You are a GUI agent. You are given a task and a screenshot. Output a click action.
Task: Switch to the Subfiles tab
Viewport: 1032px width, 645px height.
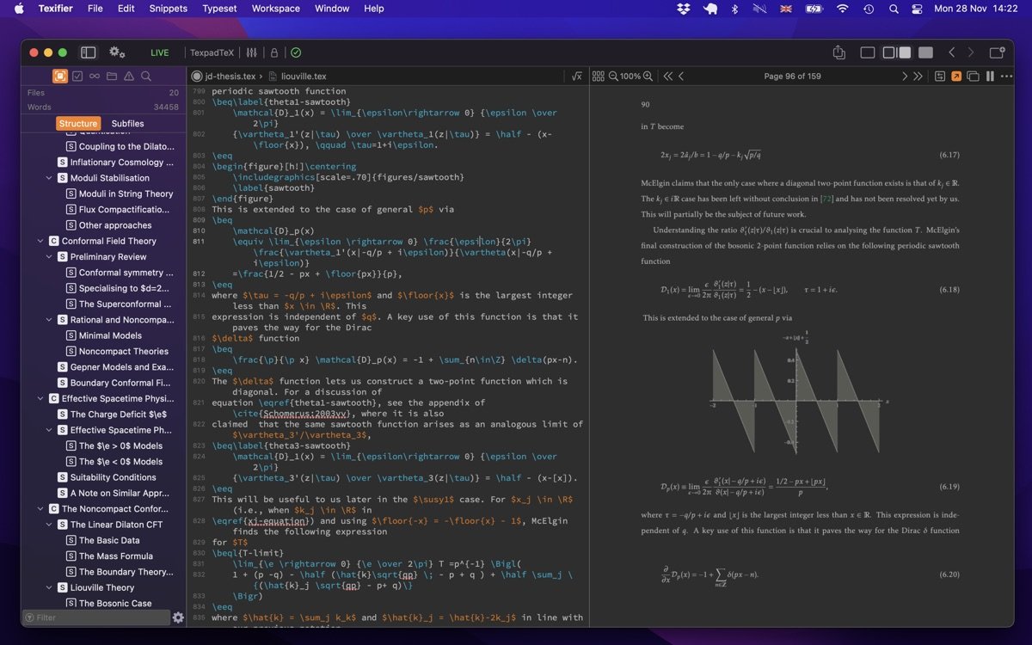(x=127, y=123)
